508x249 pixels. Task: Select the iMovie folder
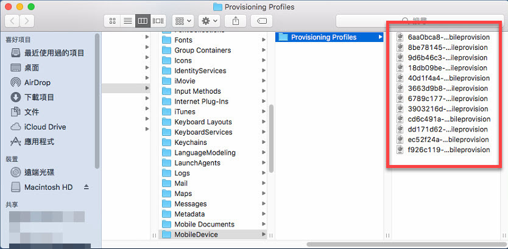coord(214,81)
